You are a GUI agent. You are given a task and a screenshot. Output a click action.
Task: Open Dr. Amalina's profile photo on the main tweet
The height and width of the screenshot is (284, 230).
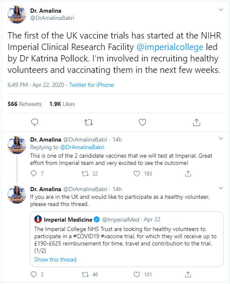[x=17, y=14]
